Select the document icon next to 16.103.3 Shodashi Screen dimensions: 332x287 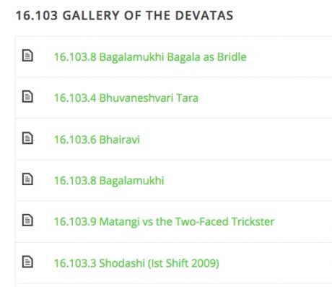(27, 262)
